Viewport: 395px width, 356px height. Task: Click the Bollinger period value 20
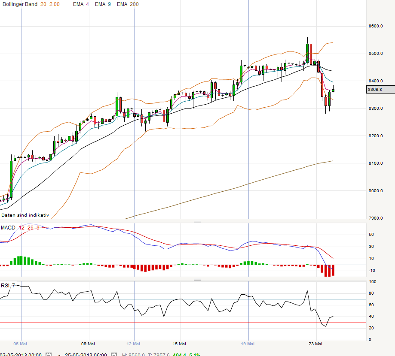(x=43, y=4)
